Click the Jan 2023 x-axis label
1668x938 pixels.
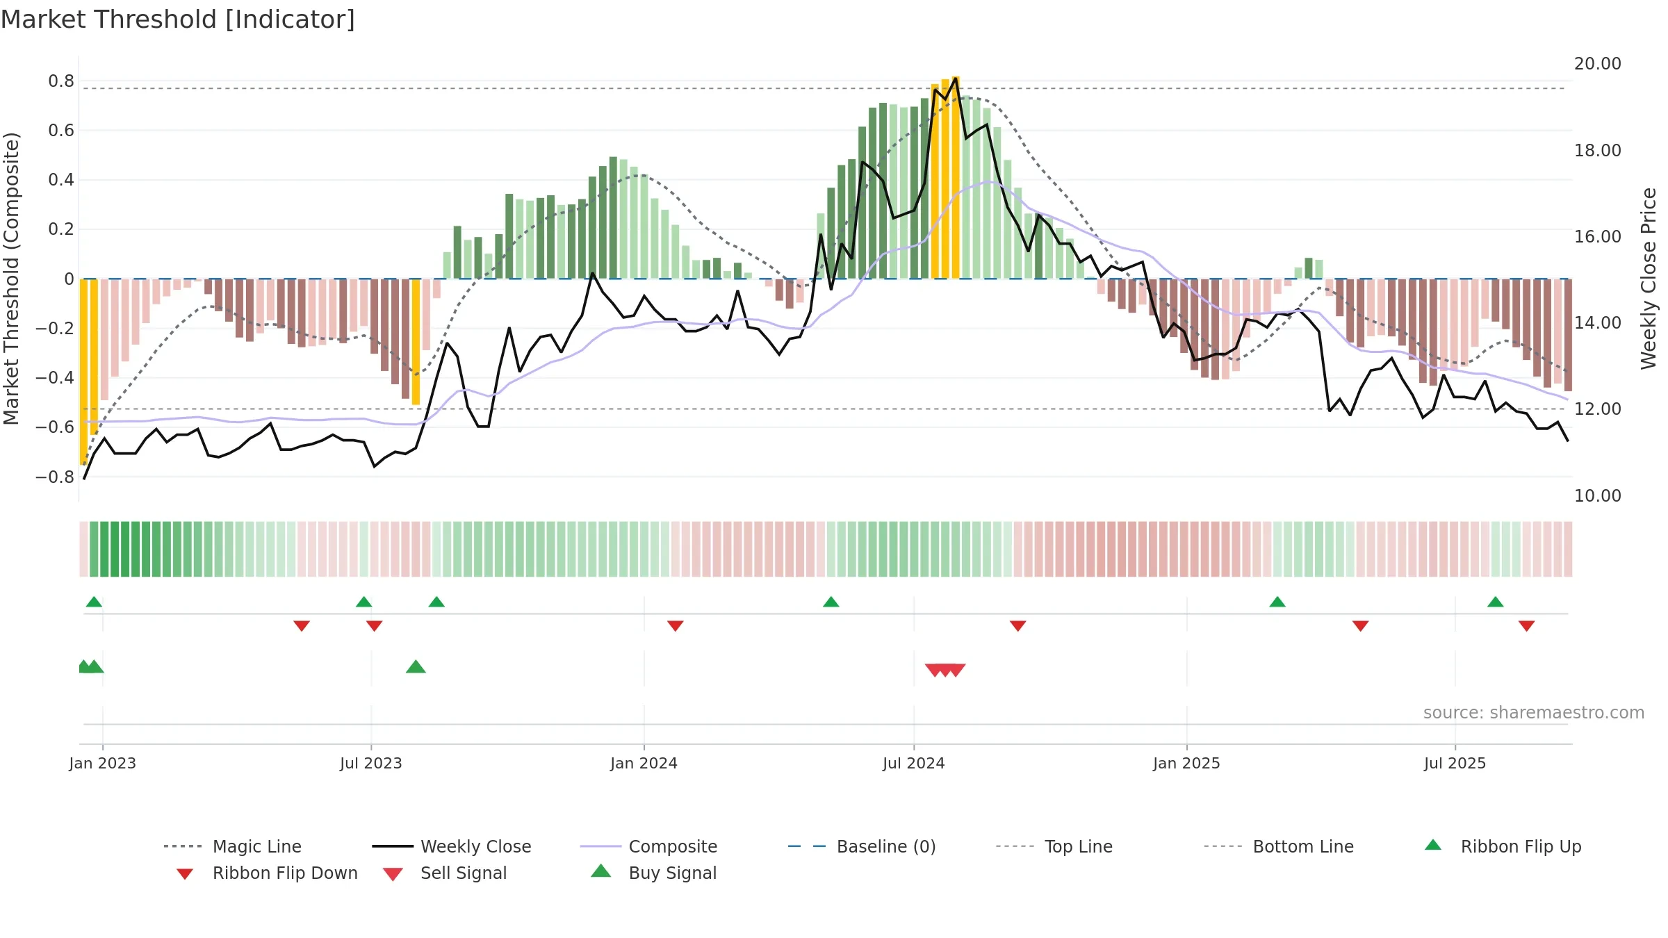103,763
